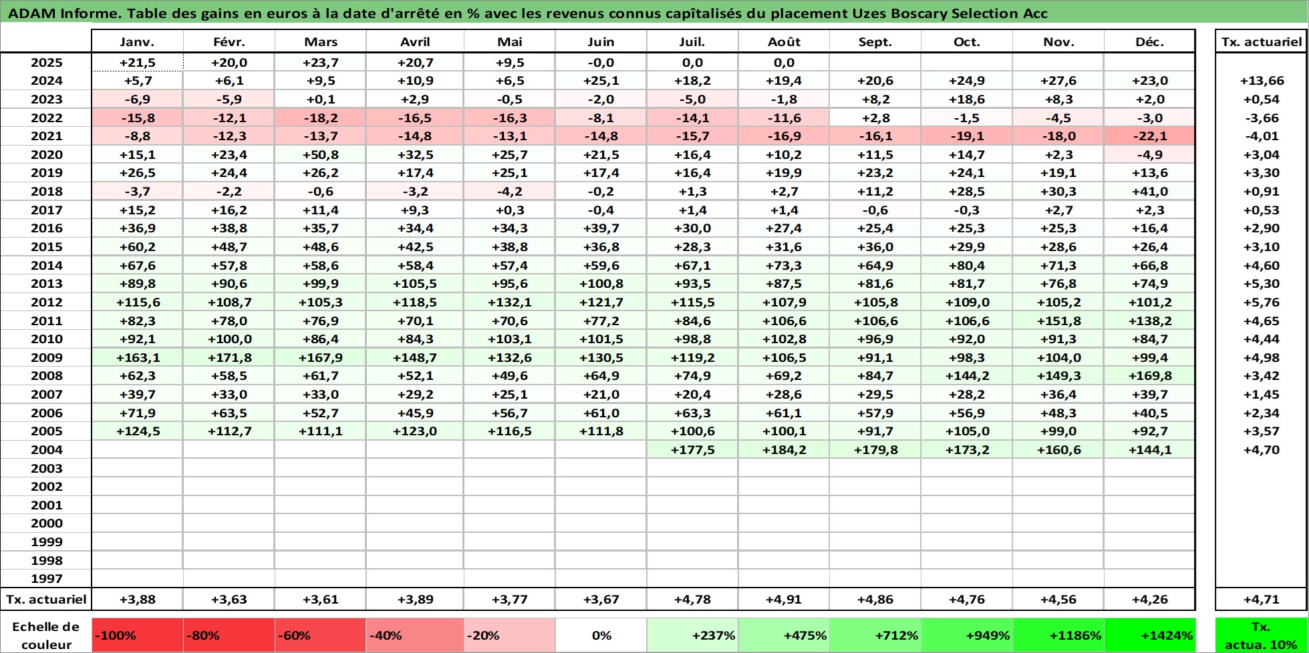Select the cell showing +132,1
Image resolution: width=1309 pixels, height=653 pixels.
tap(510, 302)
